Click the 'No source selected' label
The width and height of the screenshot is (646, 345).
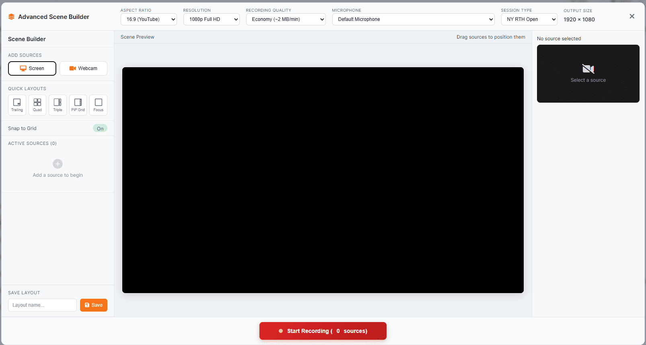[559, 39]
